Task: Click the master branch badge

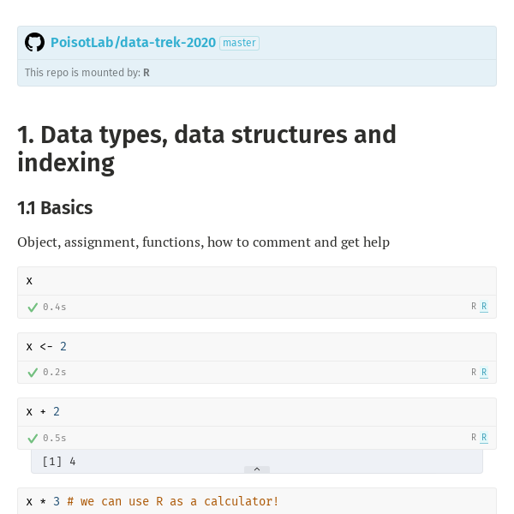Action: 239,43
